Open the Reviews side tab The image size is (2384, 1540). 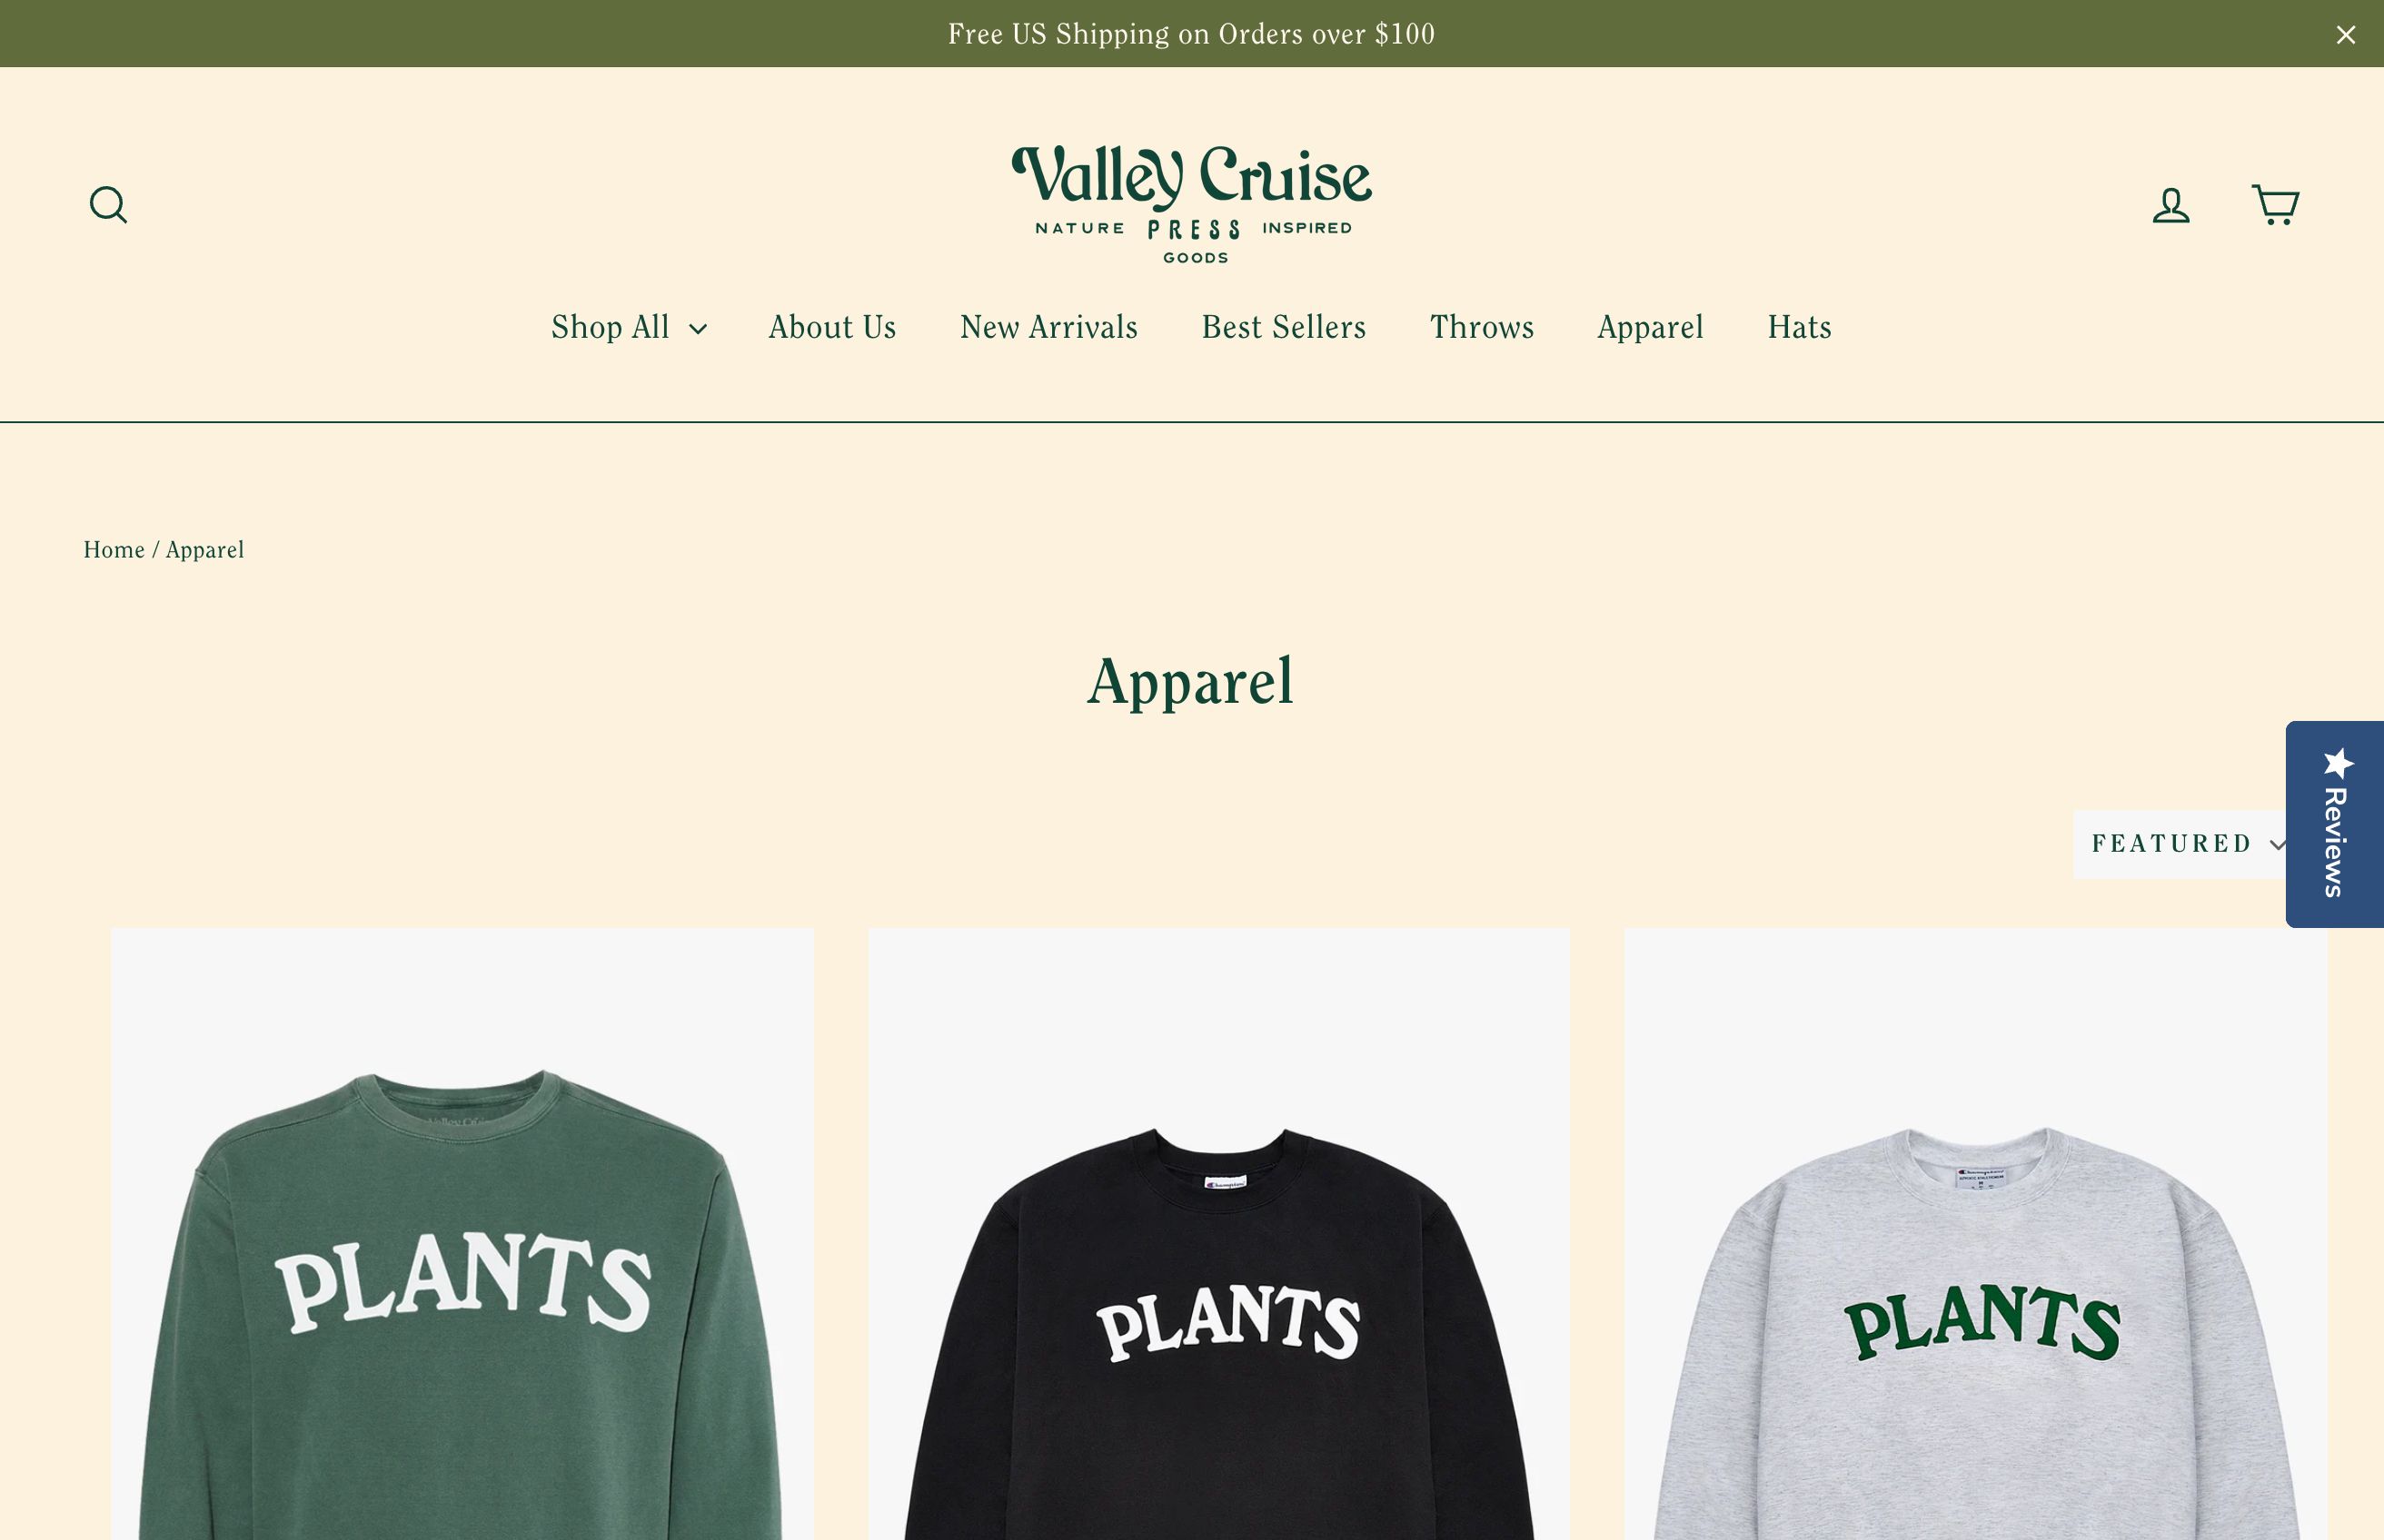[2335, 824]
